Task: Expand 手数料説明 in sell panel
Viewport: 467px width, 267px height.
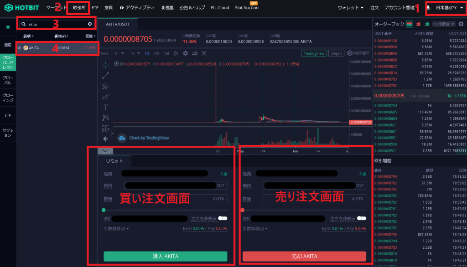Action: pyautogui.click(x=255, y=229)
